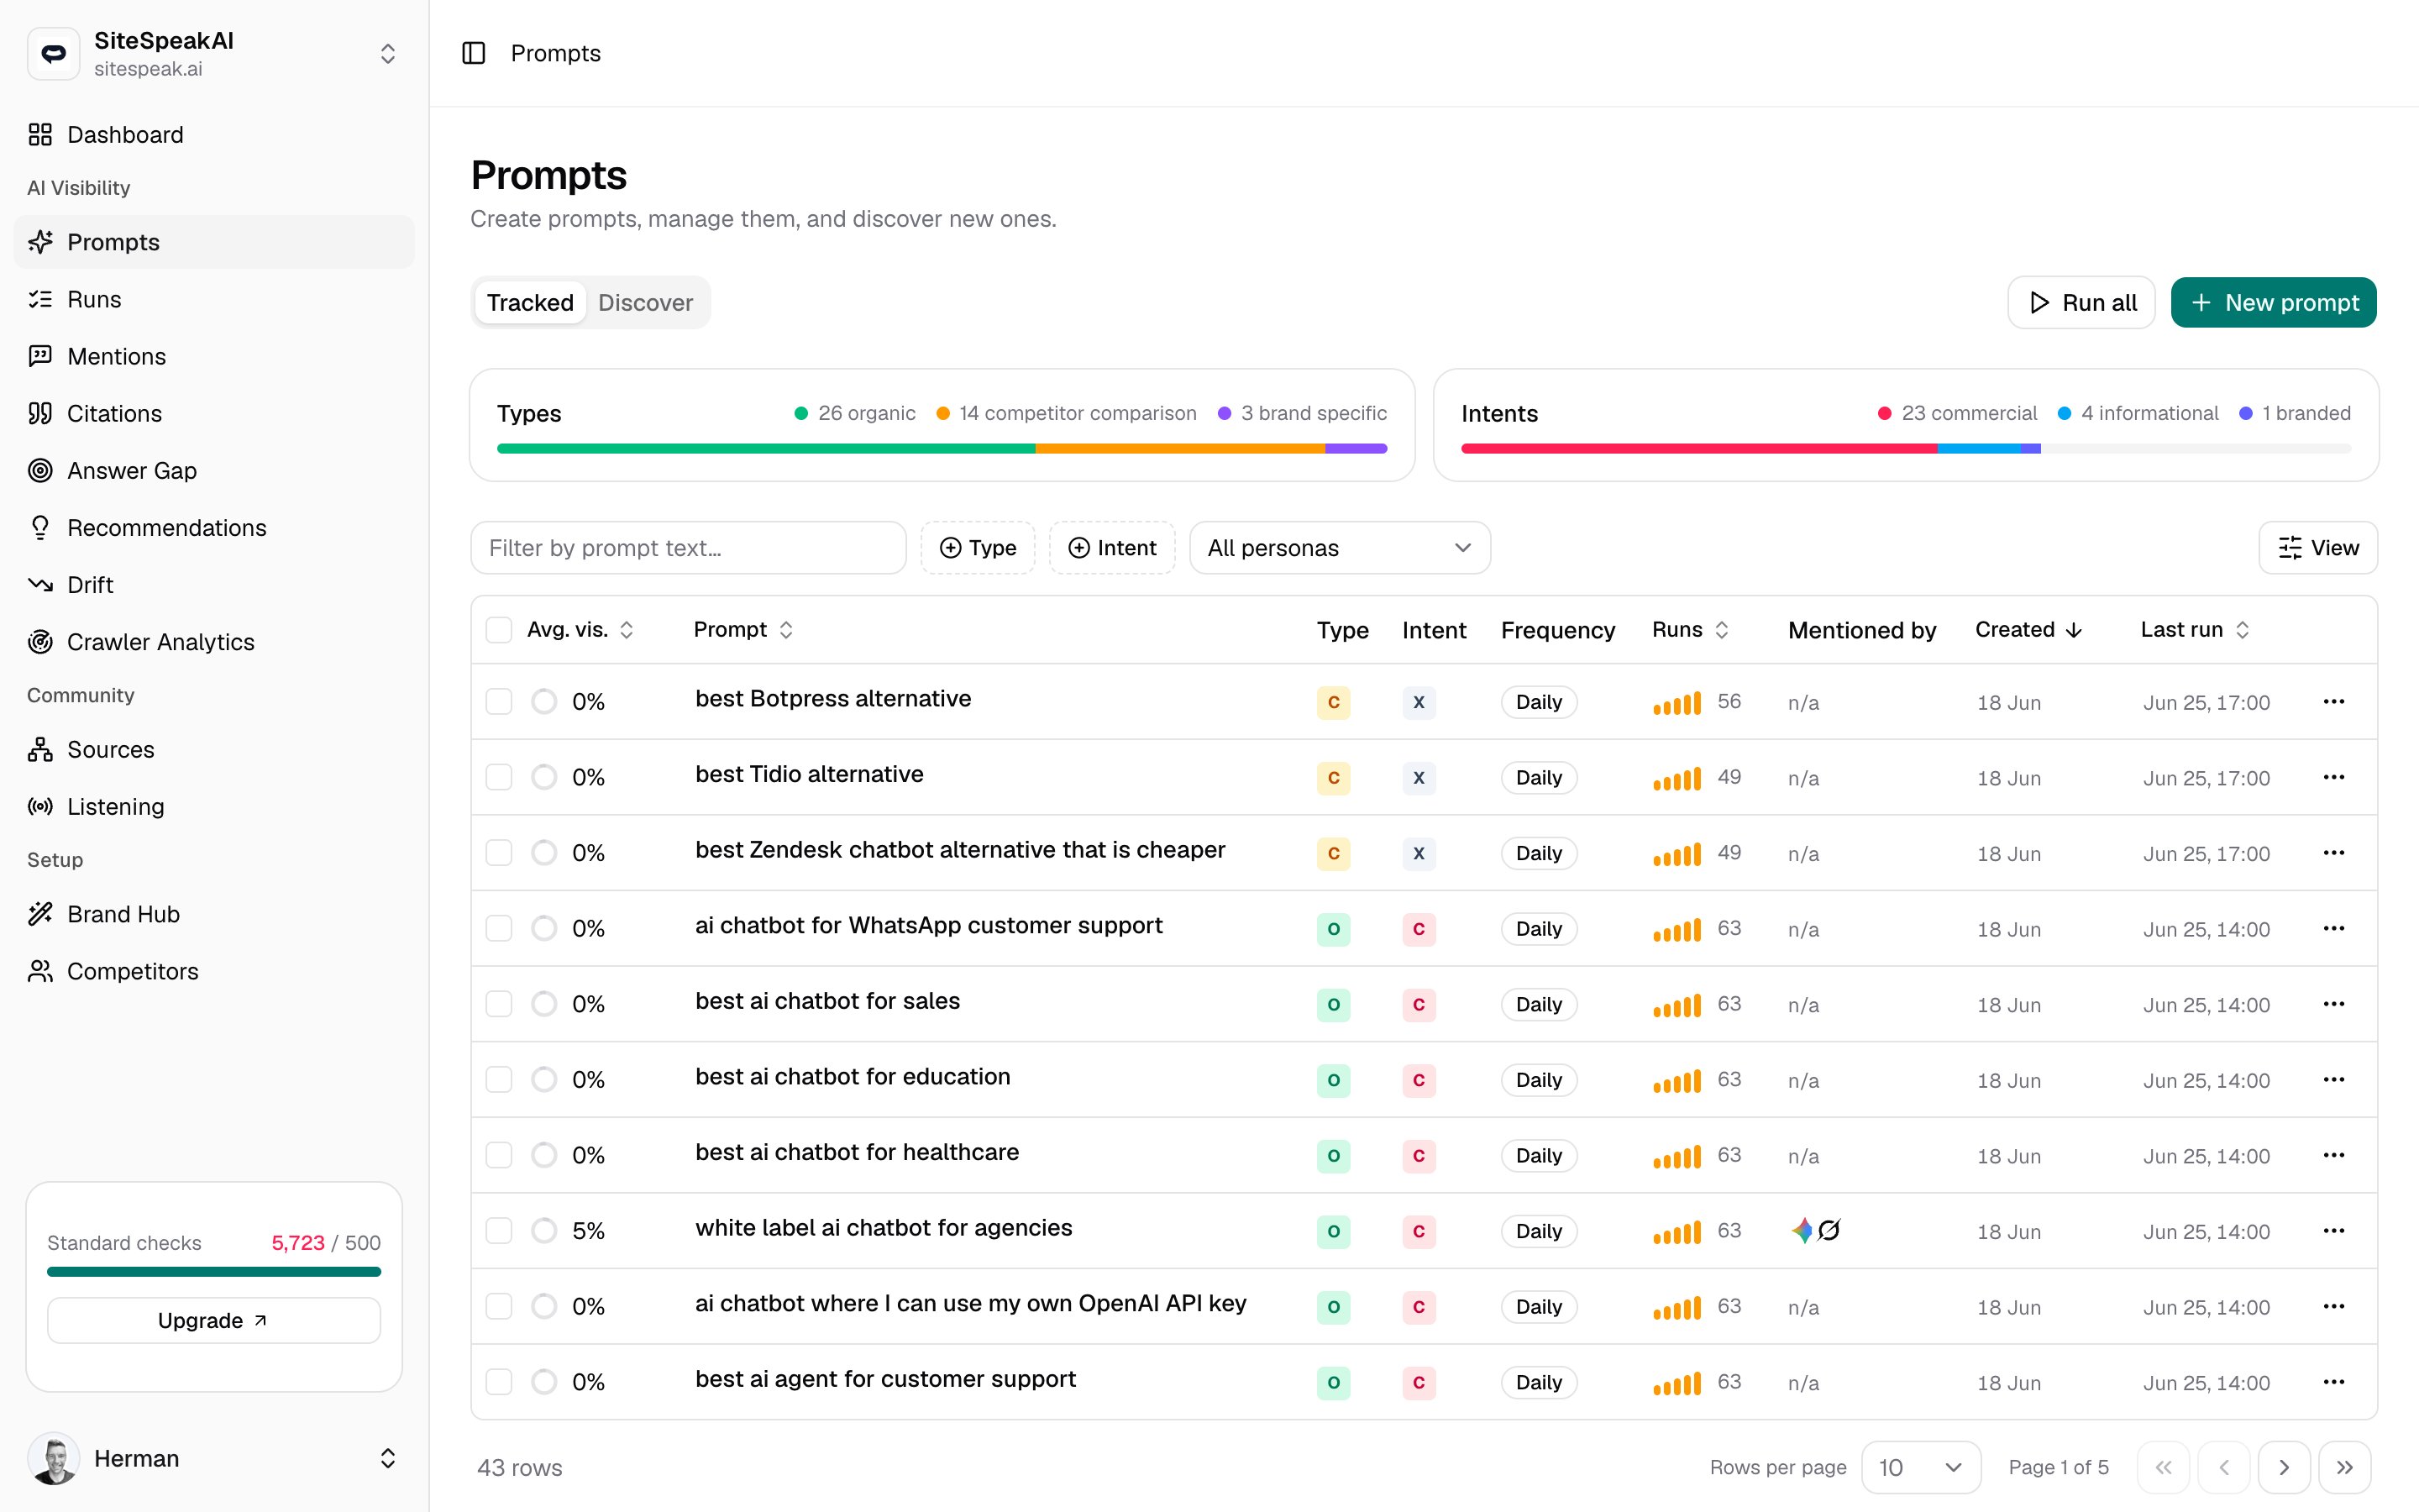Image resolution: width=2419 pixels, height=1512 pixels.
Task: Click the Recommendations lightbulb icon
Action: click(x=40, y=527)
